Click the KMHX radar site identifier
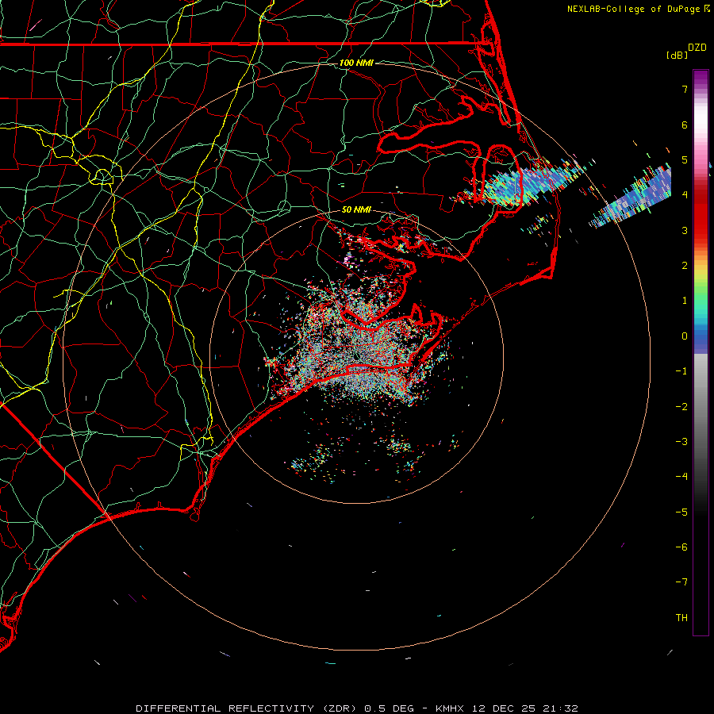714x714 pixels. (449, 708)
